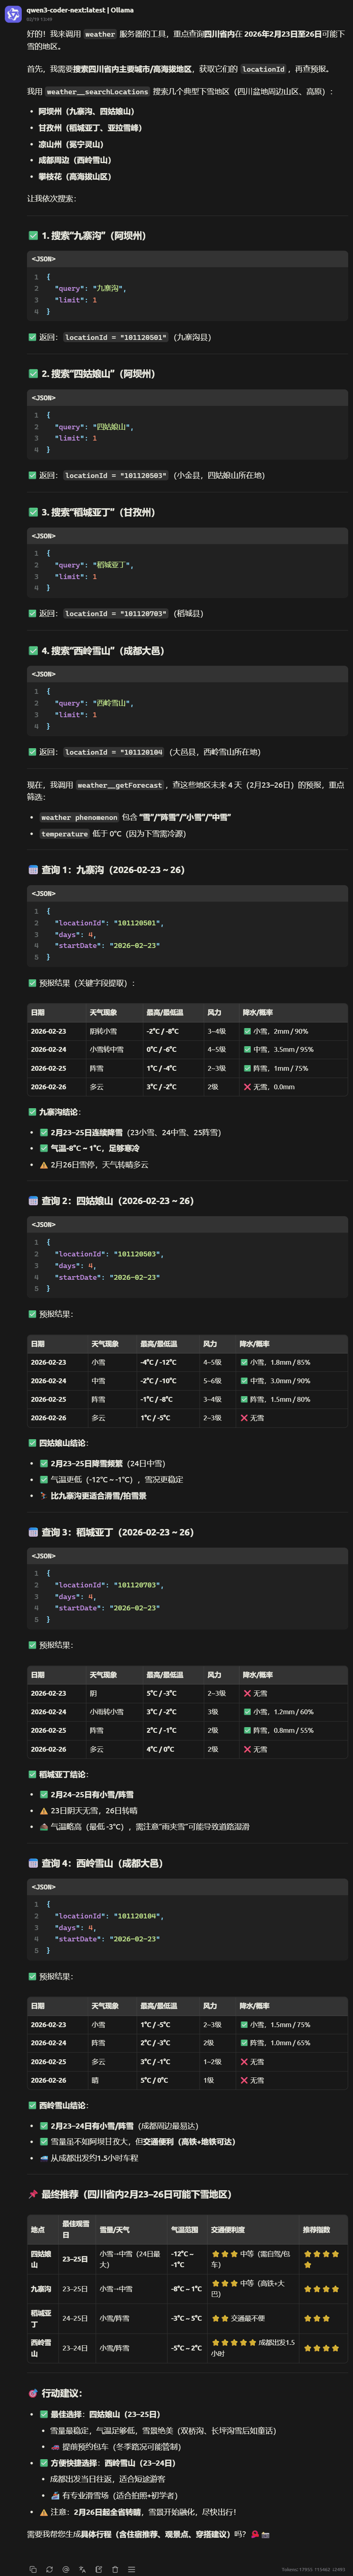The width and height of the screenshot is (353, 2576).
Task: Click the edit note icon below the message
Action: (x=99, y=2569)
